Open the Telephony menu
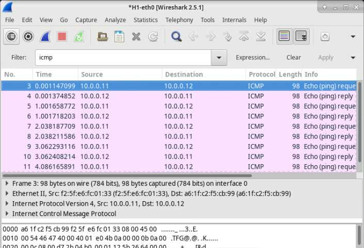The image size is (364, 248). (179, 20)
